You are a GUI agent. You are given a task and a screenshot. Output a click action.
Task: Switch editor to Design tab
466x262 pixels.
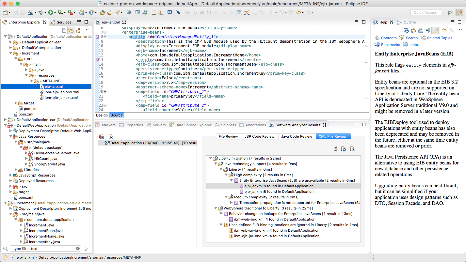(x=102, y=115)
